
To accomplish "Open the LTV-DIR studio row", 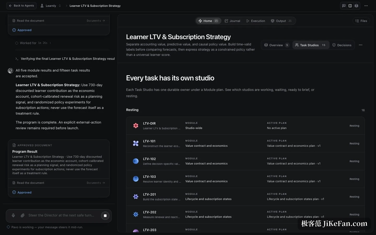I will click(245, 126).
